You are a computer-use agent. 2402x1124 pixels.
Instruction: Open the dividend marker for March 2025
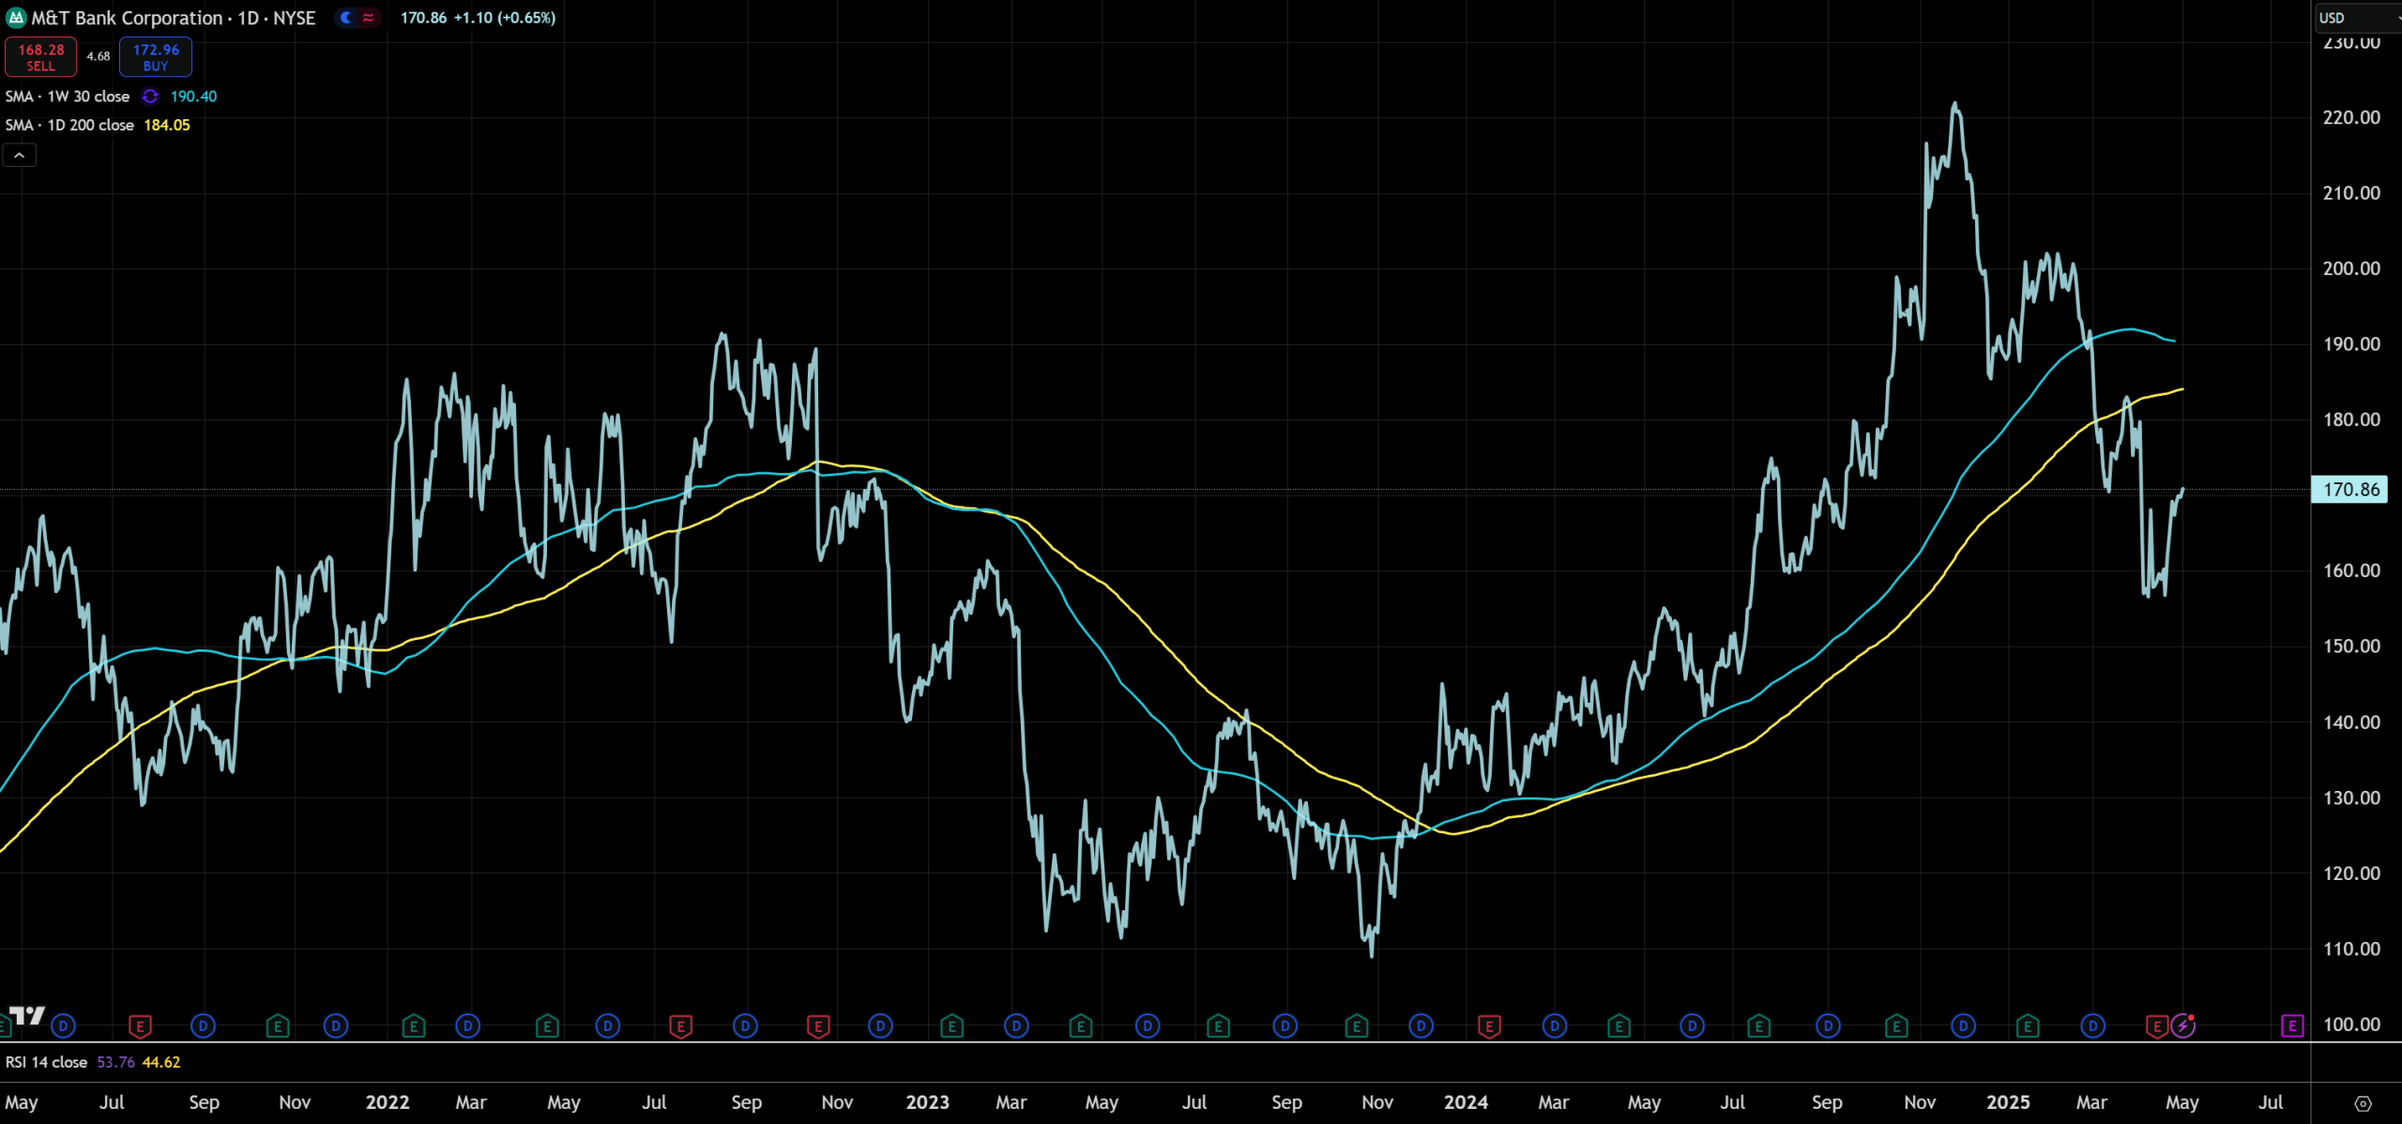2093,1026
